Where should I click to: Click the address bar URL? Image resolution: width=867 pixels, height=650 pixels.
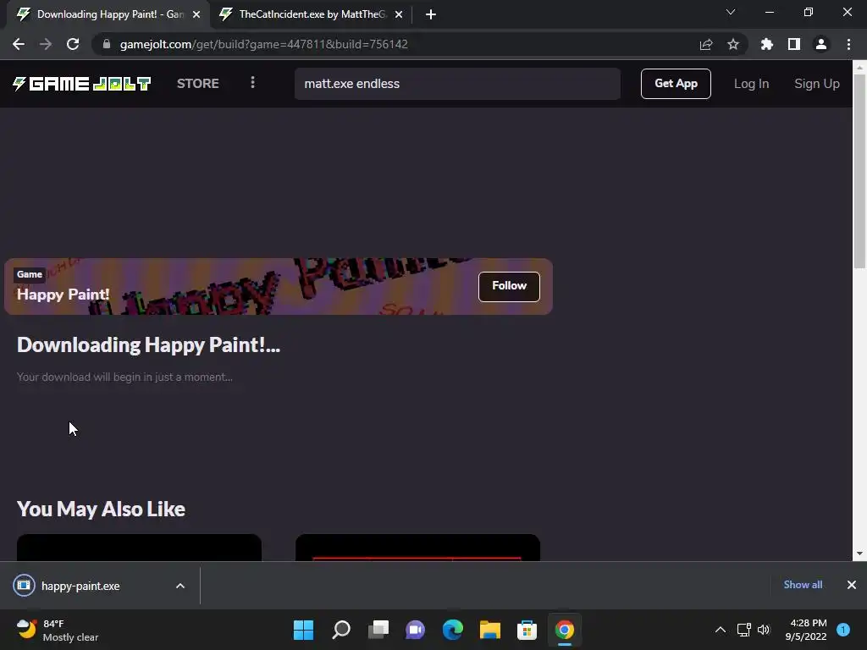point(264,44)
